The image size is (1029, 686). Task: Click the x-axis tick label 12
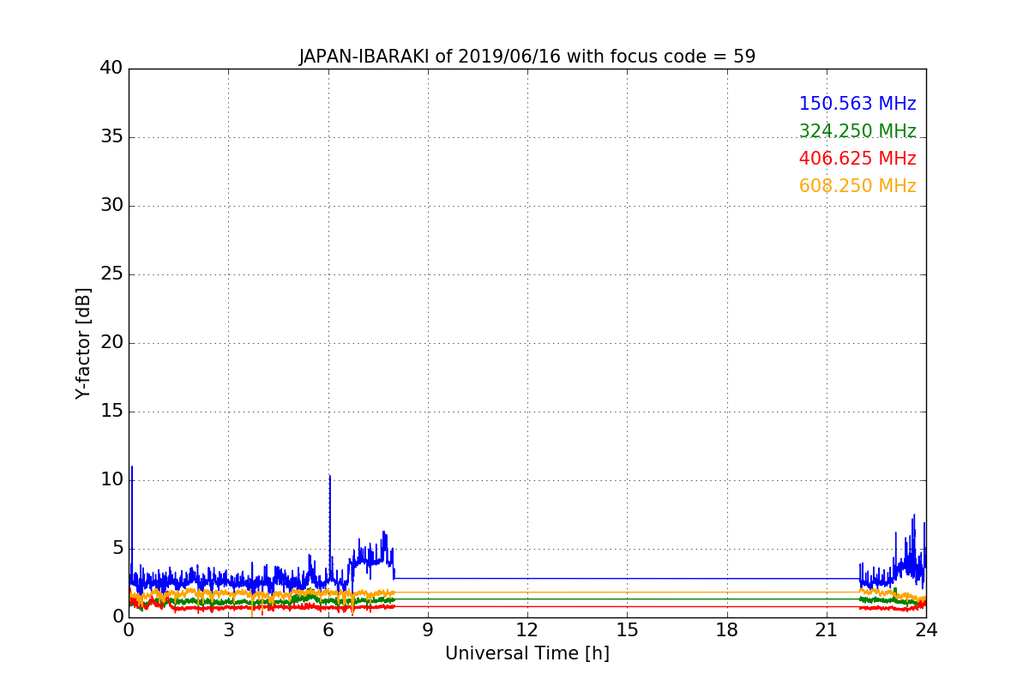coord(527,630)
